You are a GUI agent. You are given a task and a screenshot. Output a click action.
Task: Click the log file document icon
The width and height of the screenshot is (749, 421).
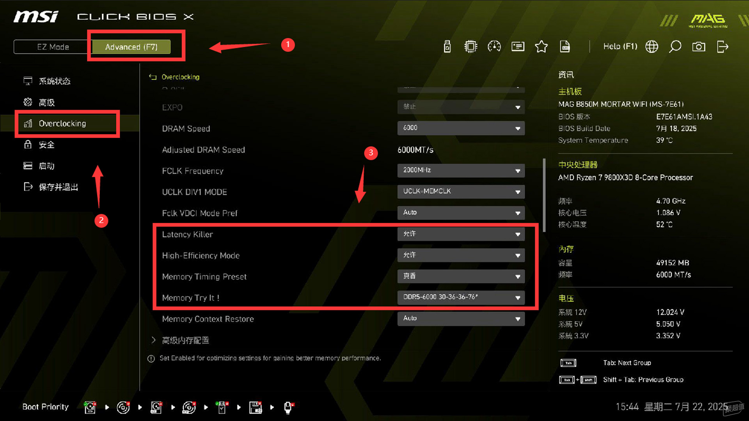[565, 47]
